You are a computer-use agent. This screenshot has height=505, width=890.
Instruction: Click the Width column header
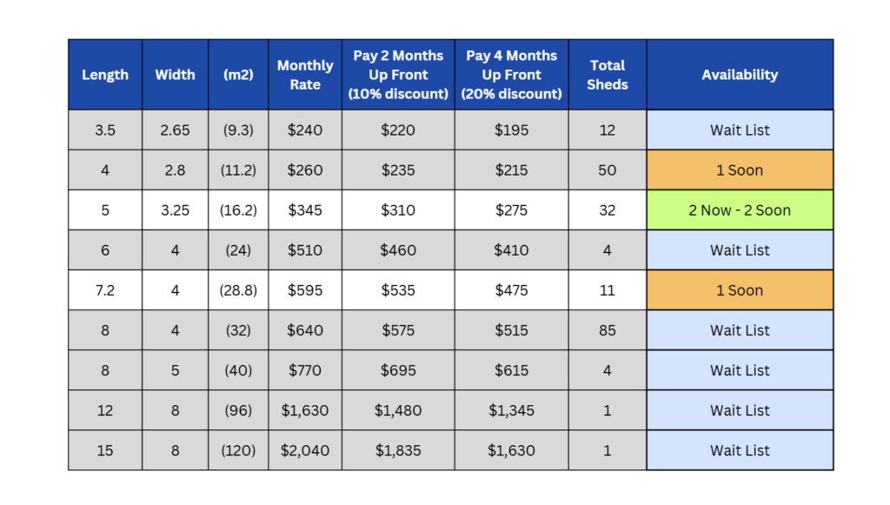(175, 75)
